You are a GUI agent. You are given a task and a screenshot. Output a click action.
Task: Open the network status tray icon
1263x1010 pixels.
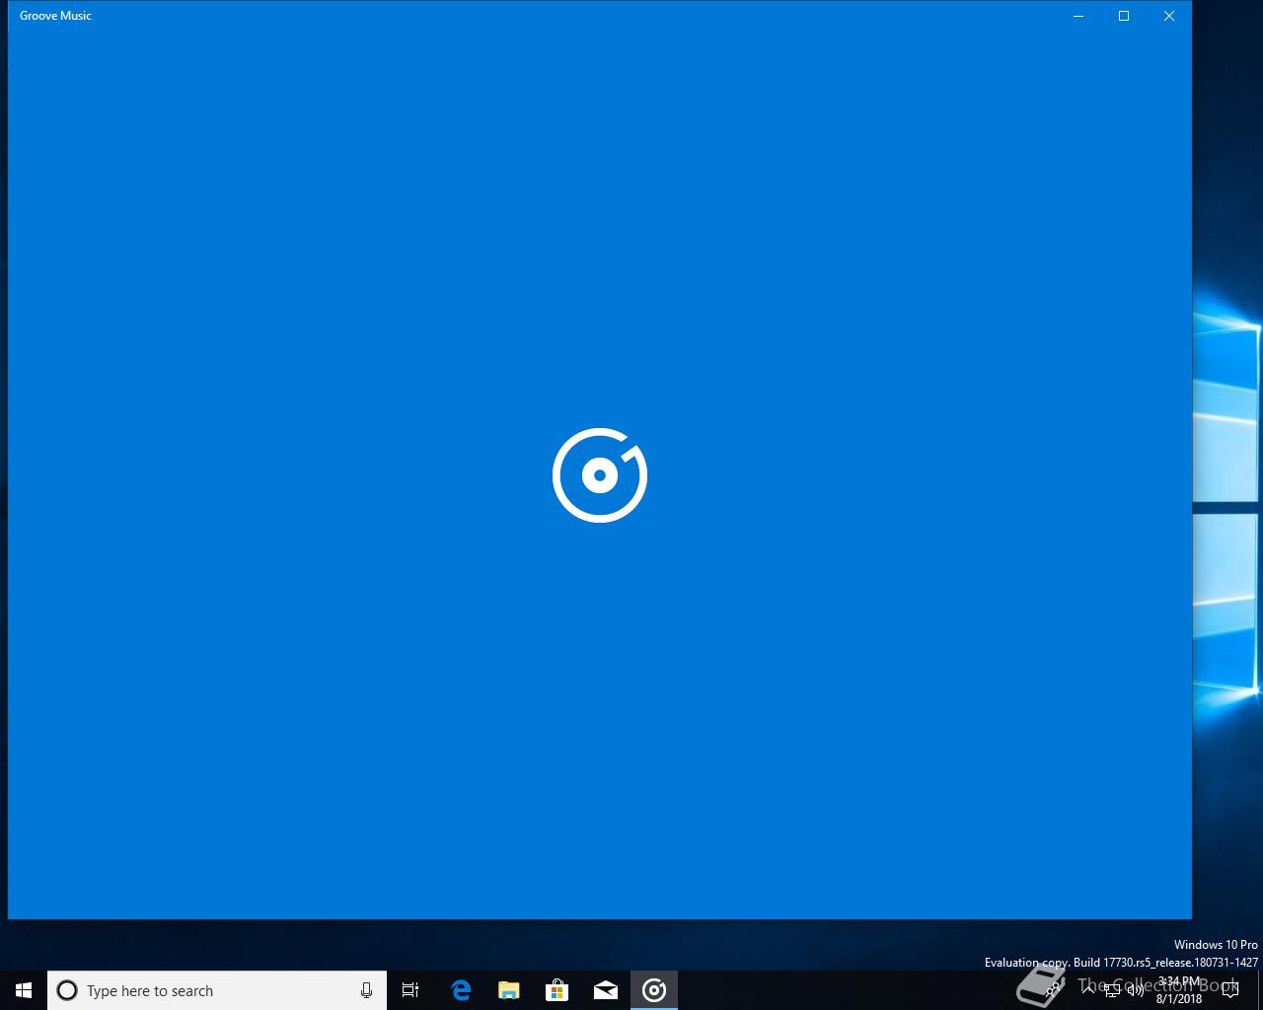[1112, 990]
